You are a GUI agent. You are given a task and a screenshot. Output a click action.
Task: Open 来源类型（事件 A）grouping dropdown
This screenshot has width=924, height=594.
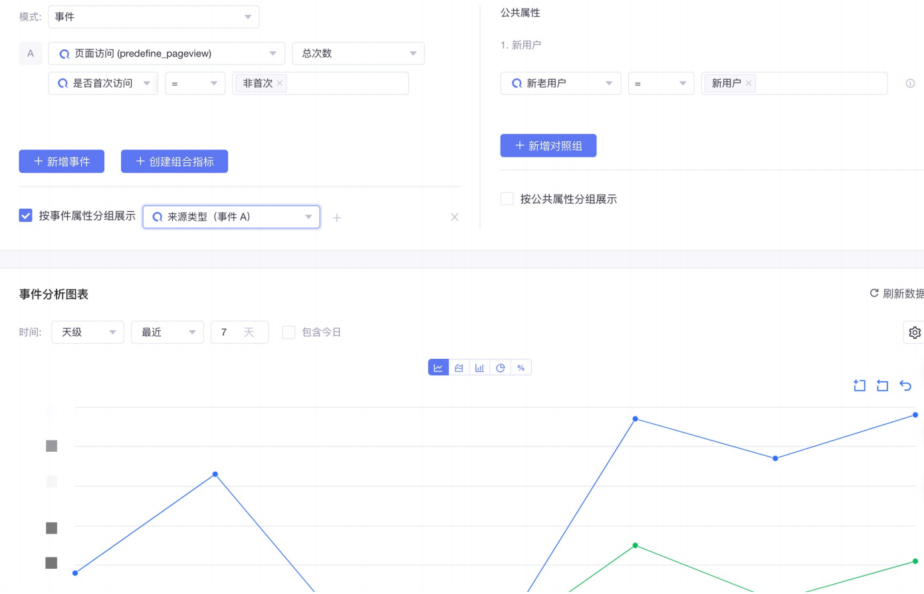231,217
